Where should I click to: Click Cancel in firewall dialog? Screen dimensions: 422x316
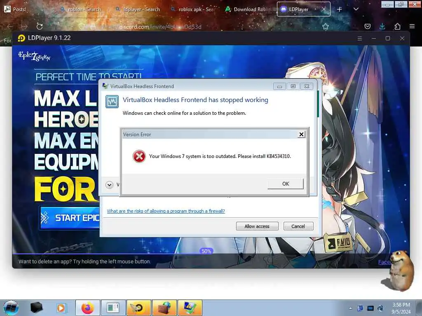[298, 226]
